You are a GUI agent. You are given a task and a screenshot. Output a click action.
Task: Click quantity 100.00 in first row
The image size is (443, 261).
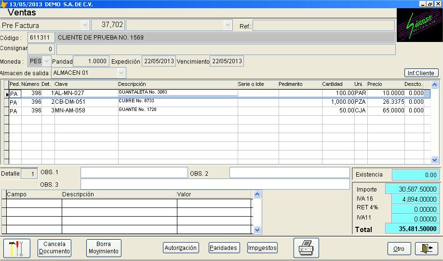click(x=338, y=93)
